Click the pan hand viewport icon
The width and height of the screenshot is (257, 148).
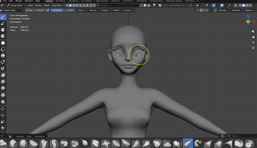coord(253,37)
